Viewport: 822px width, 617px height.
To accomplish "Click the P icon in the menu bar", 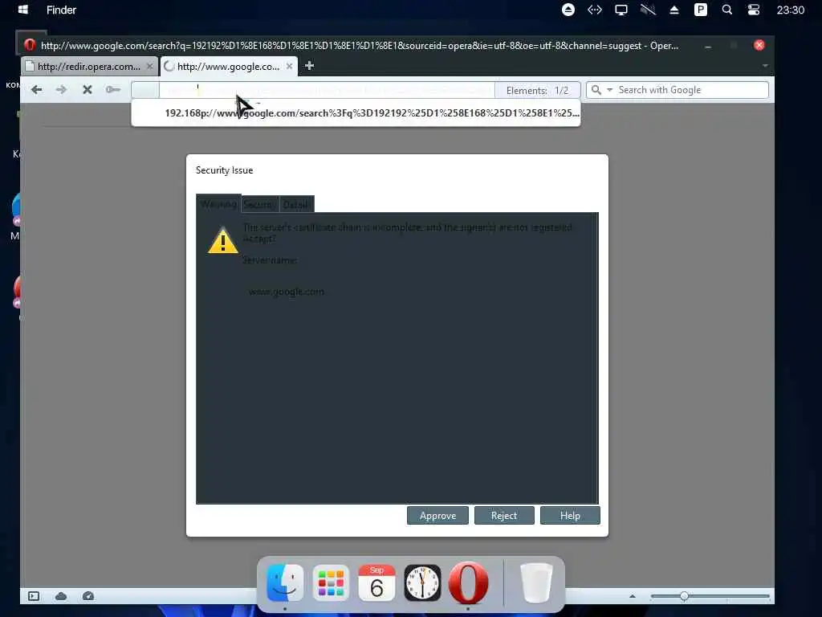I will pos(700,10).
